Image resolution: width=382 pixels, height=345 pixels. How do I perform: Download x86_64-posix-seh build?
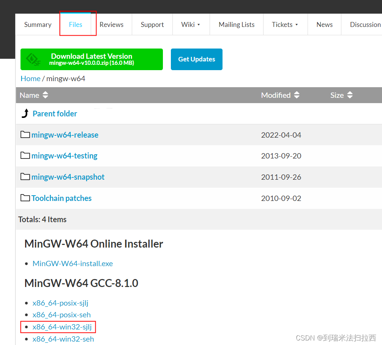point(62,315)
